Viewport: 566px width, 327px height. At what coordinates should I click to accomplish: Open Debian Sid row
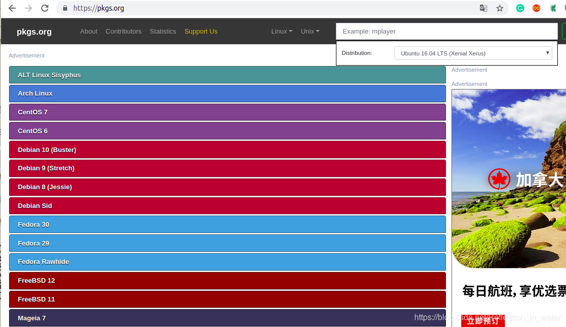click(228, 206)
